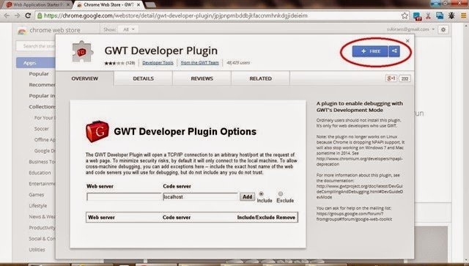Screen dimensions: 469x266
Task: Click the Add button
Action: (x=247, y=196)
